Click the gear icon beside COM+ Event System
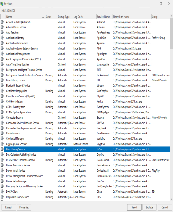This screenshot has width=173, height=212. click(x=2, y=107)
